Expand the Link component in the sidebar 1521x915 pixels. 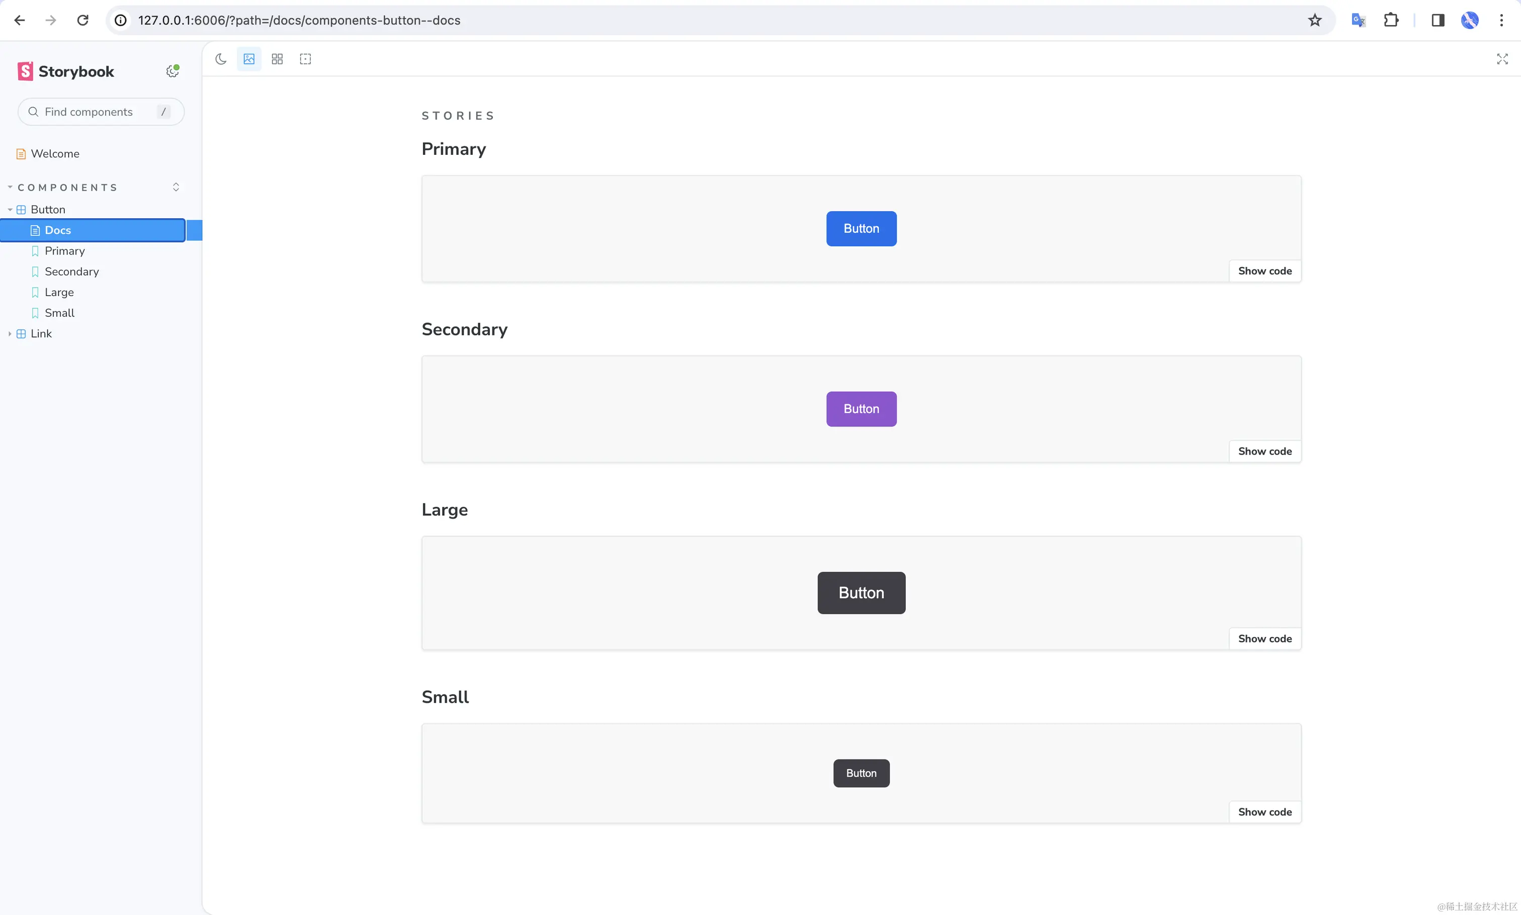[9, 333]
